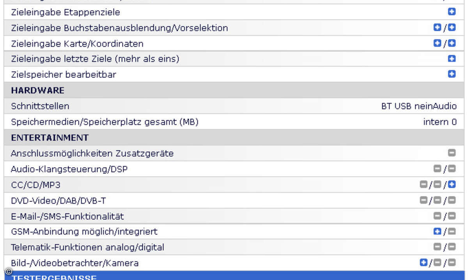Click first plus icon in Karte/Koordinaten row

pos(437,43)
